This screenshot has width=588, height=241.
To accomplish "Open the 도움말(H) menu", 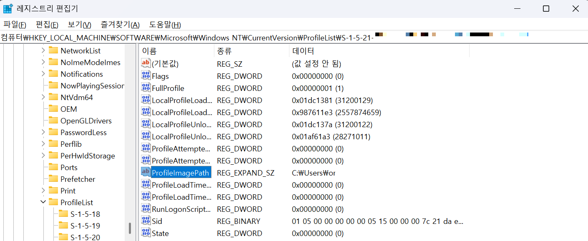I will click(165, 25).
